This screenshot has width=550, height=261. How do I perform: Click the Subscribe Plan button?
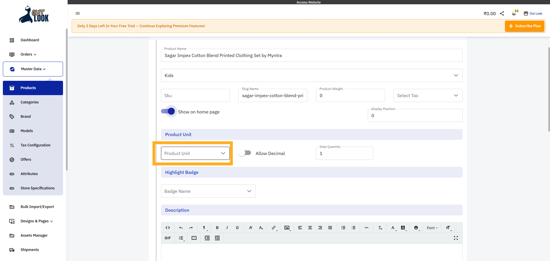pos(525,26)
